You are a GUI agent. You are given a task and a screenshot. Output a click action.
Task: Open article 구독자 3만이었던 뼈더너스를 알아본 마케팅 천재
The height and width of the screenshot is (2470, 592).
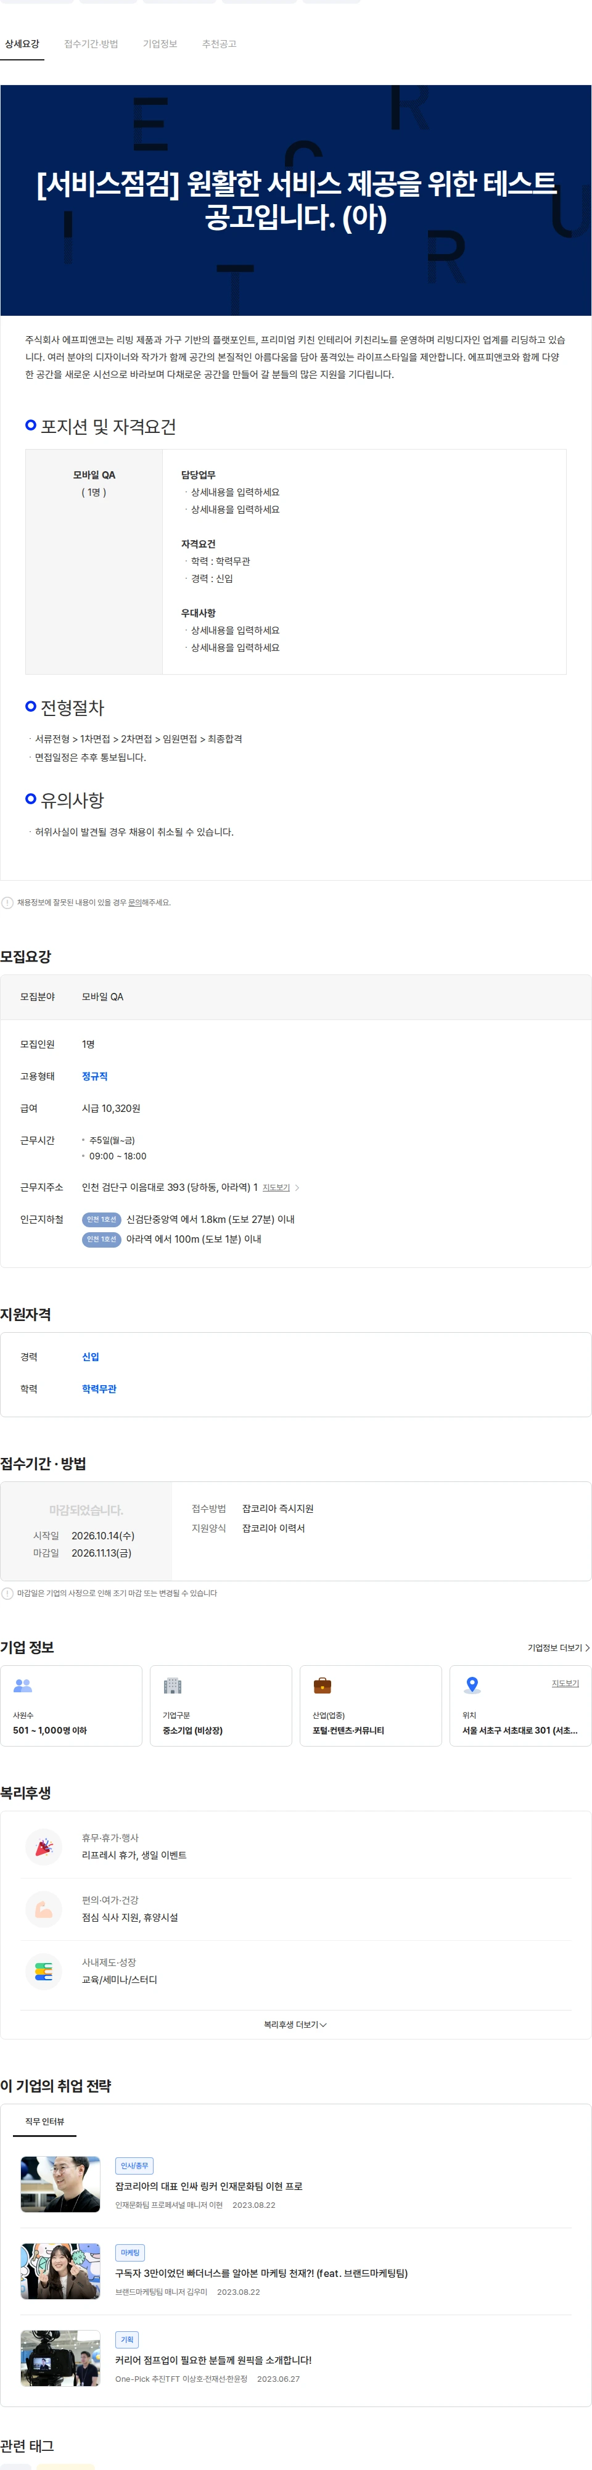pyautogui.click(x=261, y=2273)
